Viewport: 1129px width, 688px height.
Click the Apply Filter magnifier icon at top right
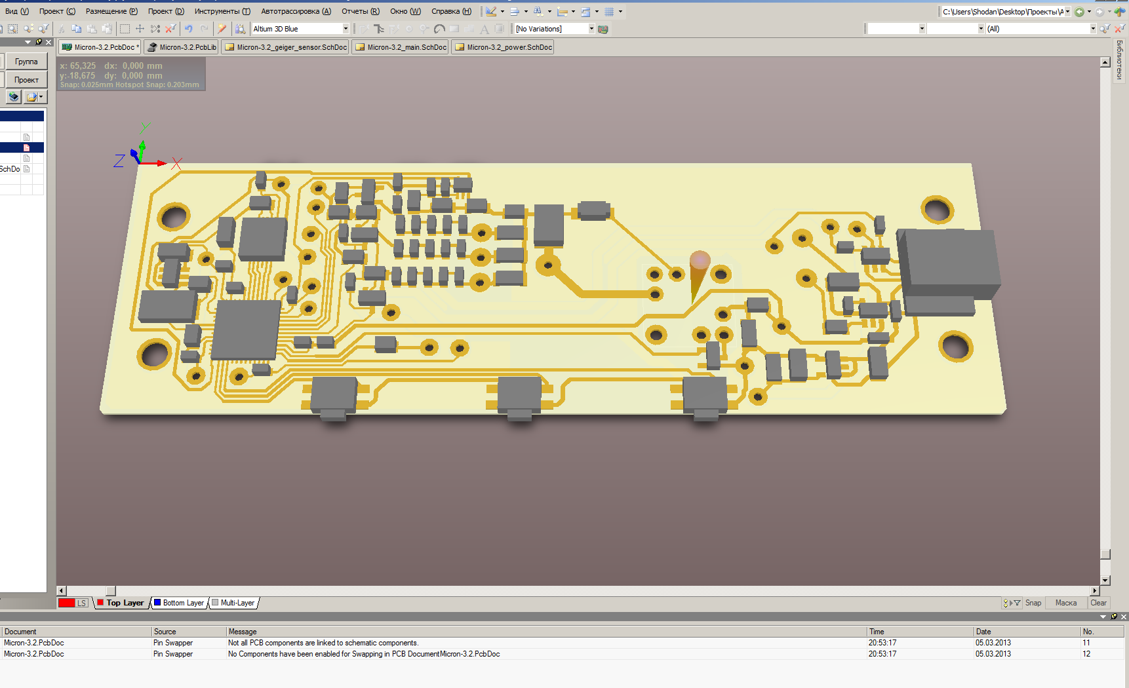tap(1105, 29)
